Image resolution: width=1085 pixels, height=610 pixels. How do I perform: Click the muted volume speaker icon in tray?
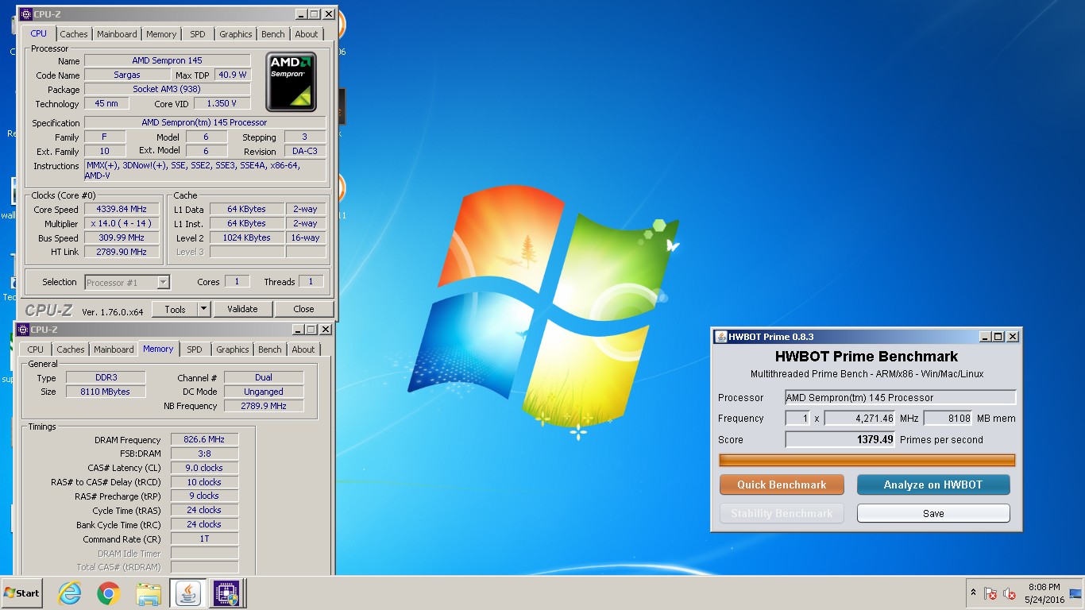[x=1010, y=593]
